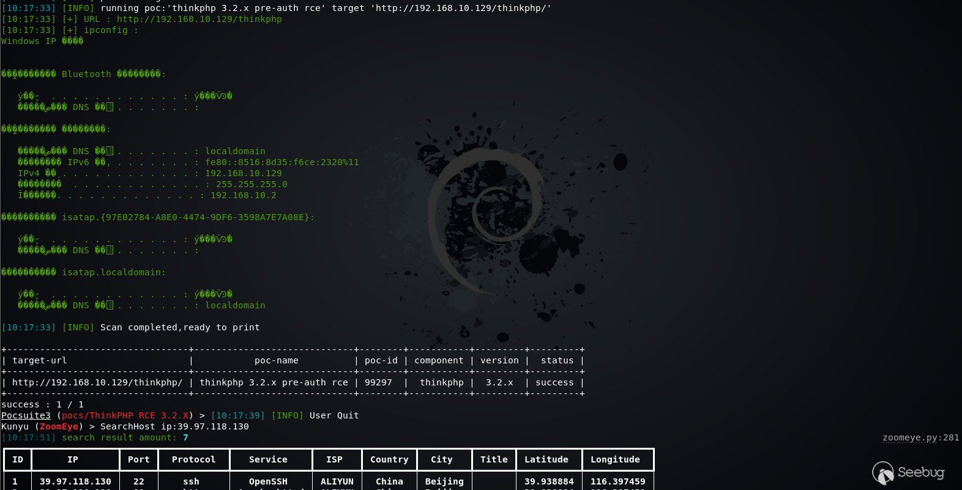Image resolution: width=962 pixels, height=490 pixels.
Task: Click the zoomeye.py:281 source reference
Action: (x=921, y=437)
